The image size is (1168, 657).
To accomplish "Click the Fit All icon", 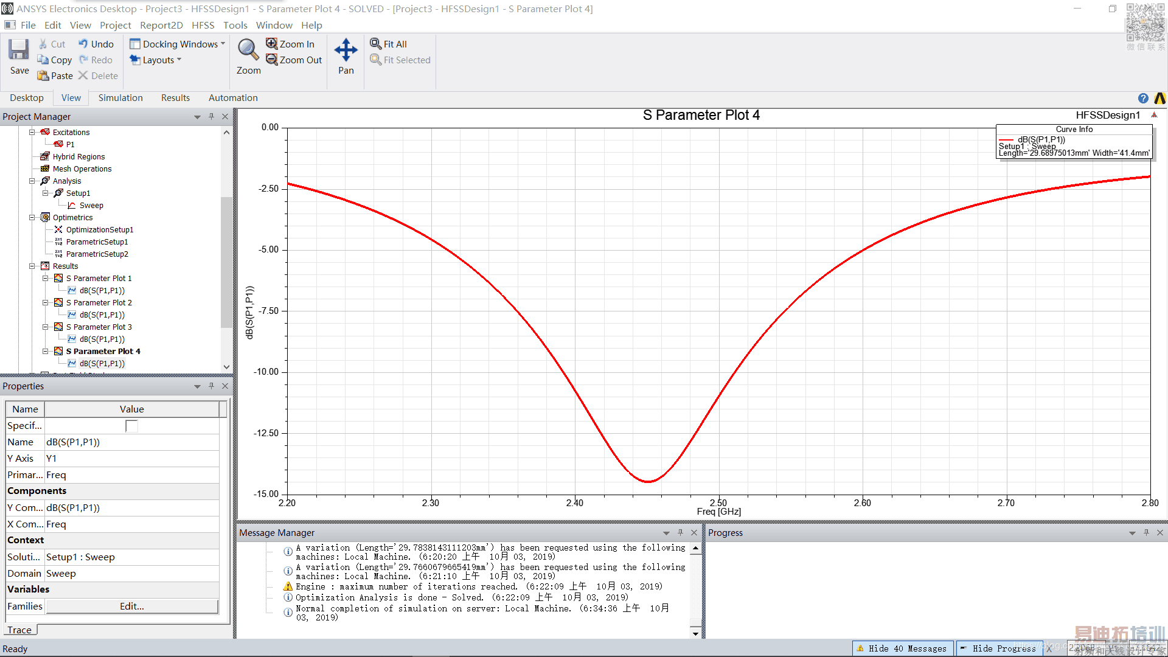I will click(375, 44).
